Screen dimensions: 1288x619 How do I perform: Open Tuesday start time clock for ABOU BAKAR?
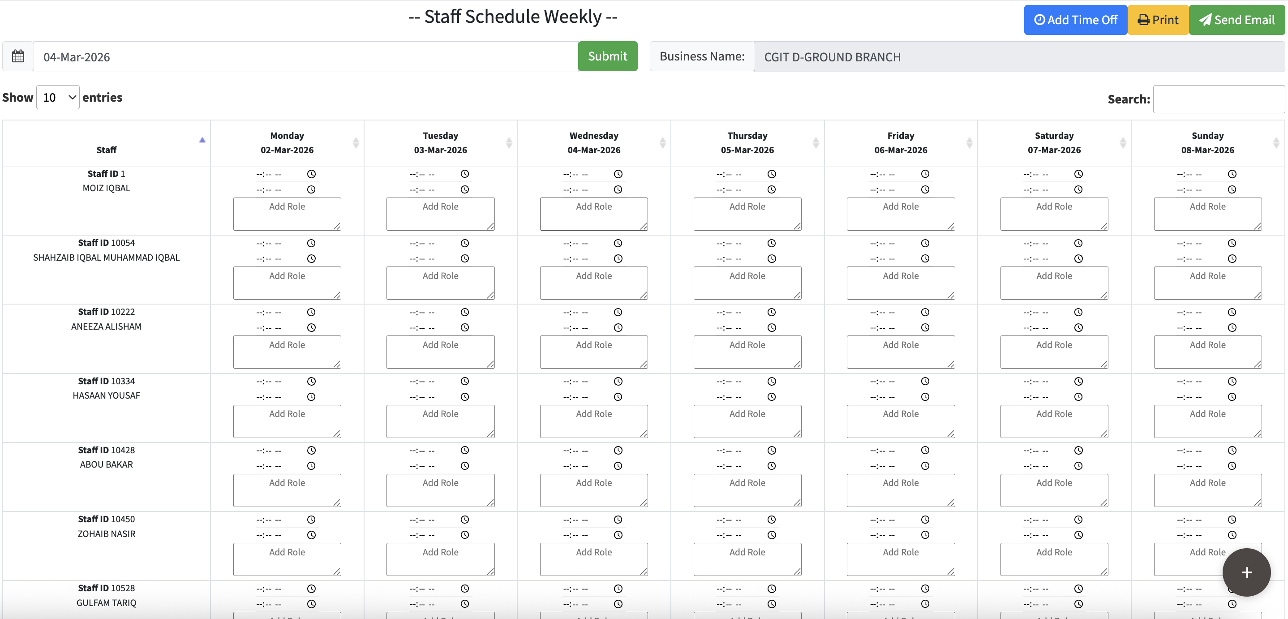(x=464, y=450)
